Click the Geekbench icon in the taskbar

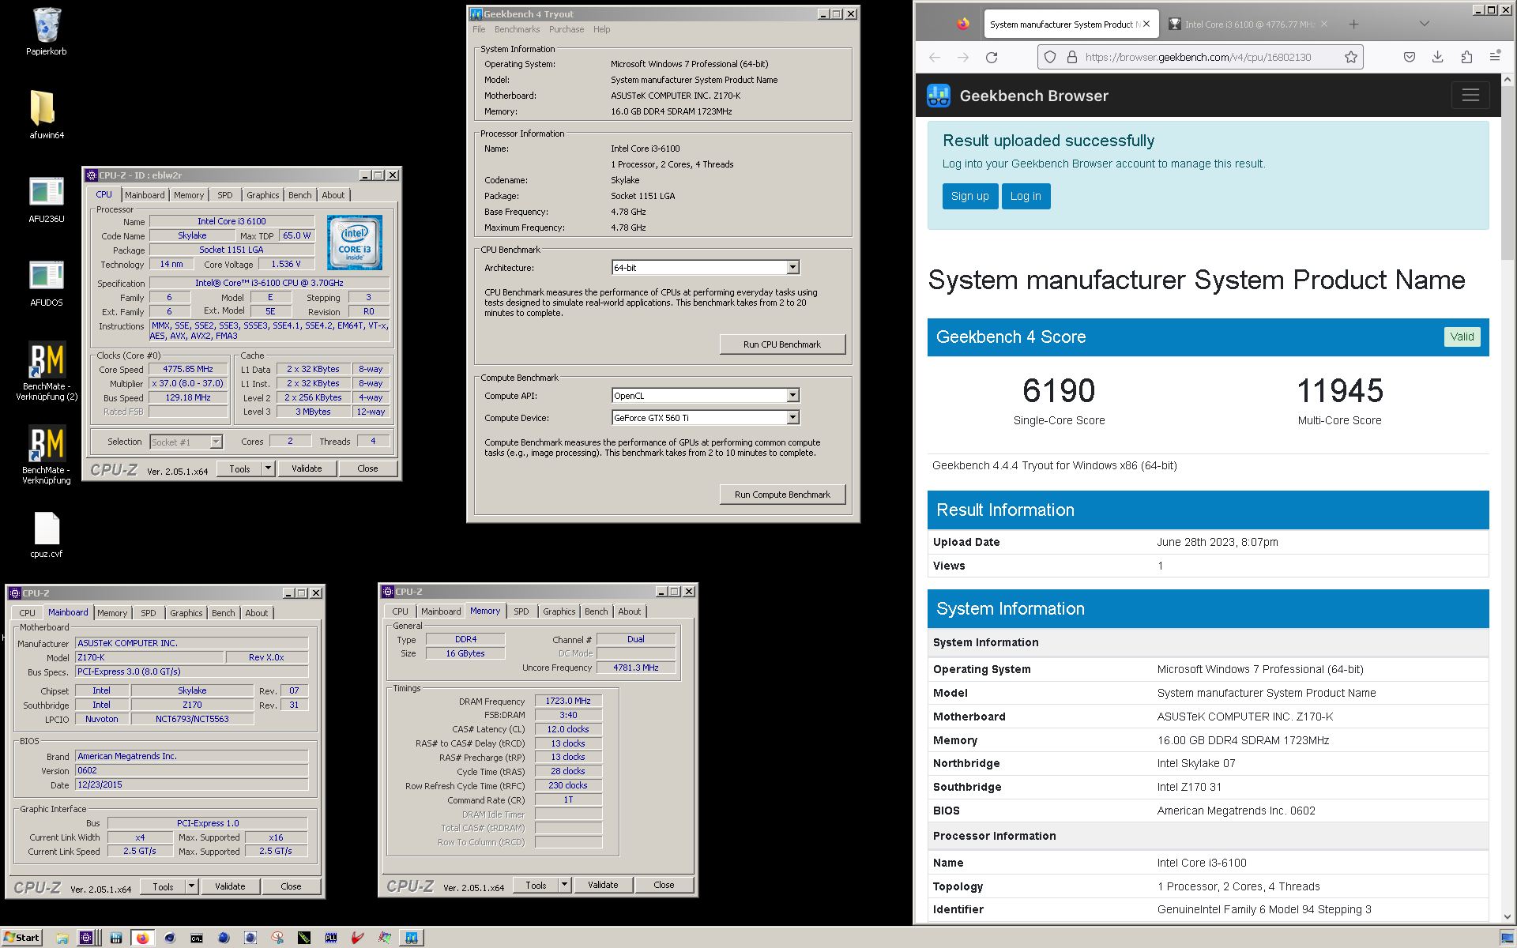(411, 938)
